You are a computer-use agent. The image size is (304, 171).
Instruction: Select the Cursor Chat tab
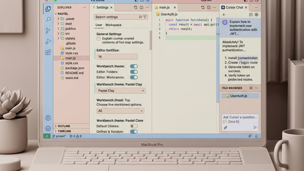[234, 7]
